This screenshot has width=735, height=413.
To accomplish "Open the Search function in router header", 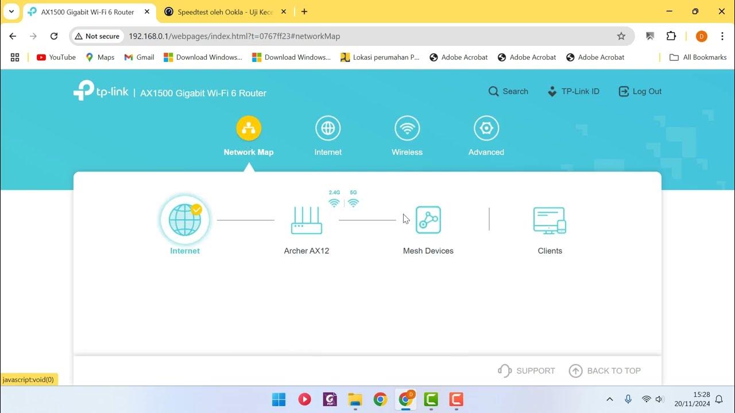I will (x=508, y=91).
